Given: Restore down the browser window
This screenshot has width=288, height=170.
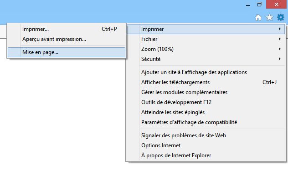Looking at the screenshot, I should pyautogui.click(x=260, y=5).
